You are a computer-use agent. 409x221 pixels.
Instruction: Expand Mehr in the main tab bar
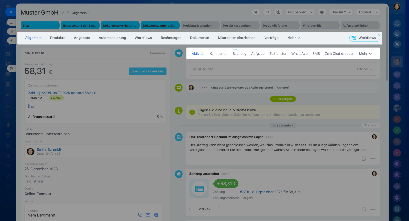click(293, 38)
